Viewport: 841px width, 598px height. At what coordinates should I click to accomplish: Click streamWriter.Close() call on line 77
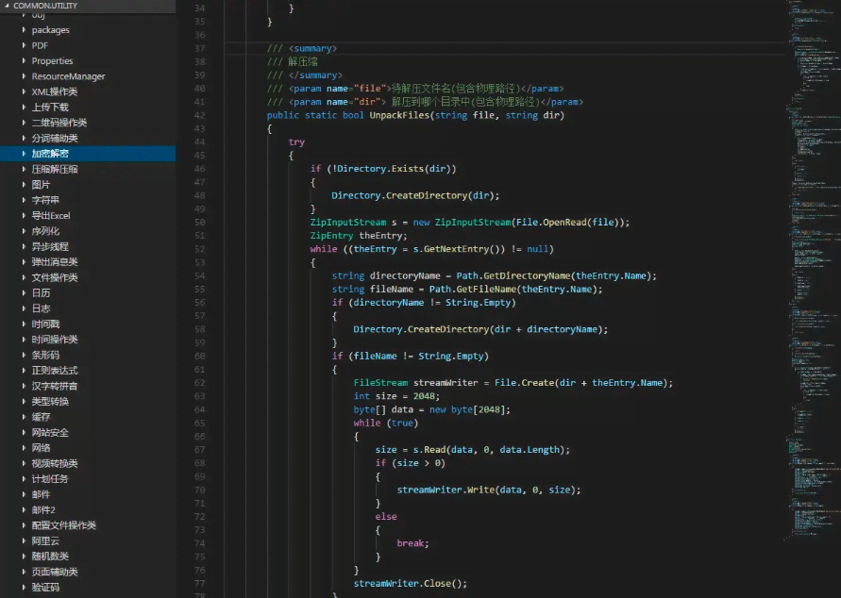410,583
